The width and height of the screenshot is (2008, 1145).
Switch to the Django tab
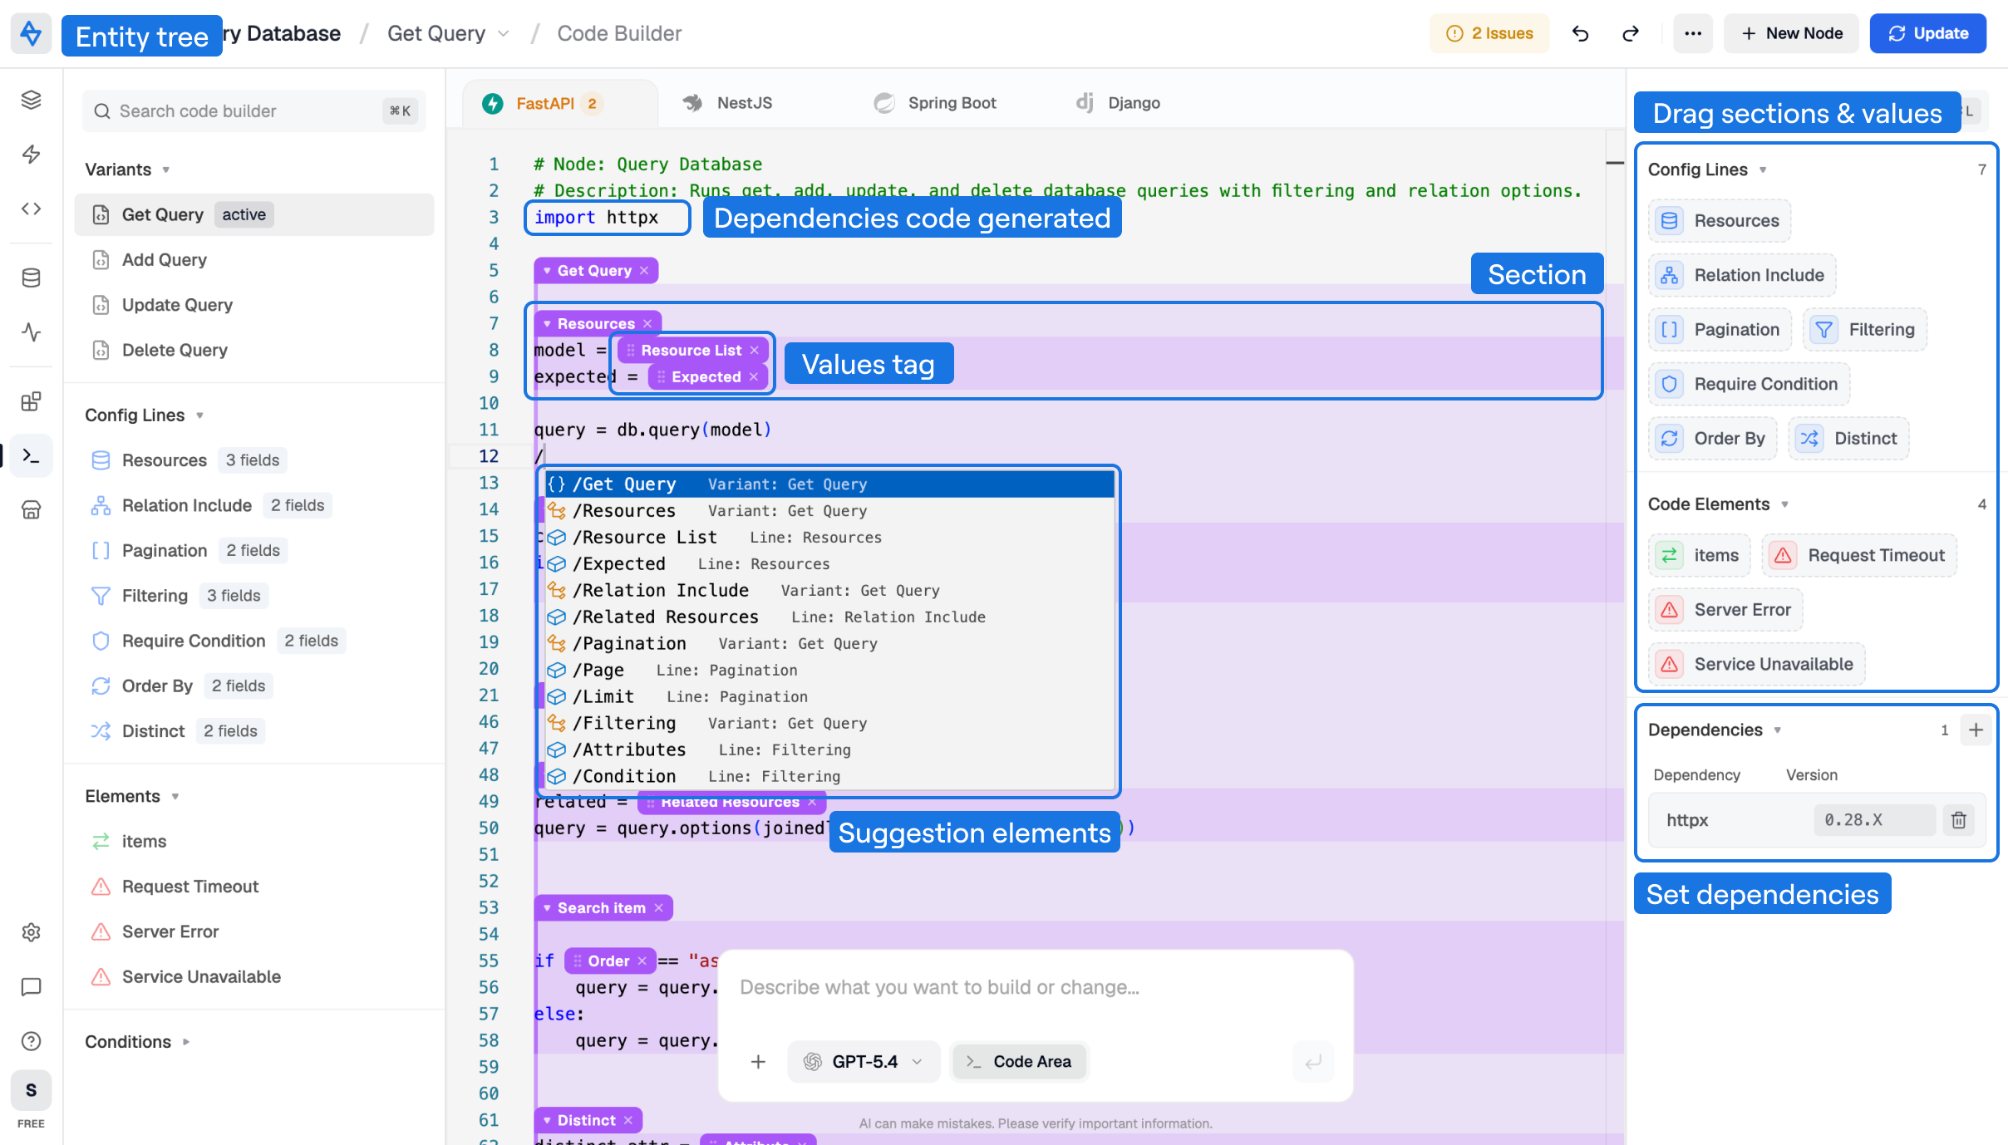(x=1118, y=103)
